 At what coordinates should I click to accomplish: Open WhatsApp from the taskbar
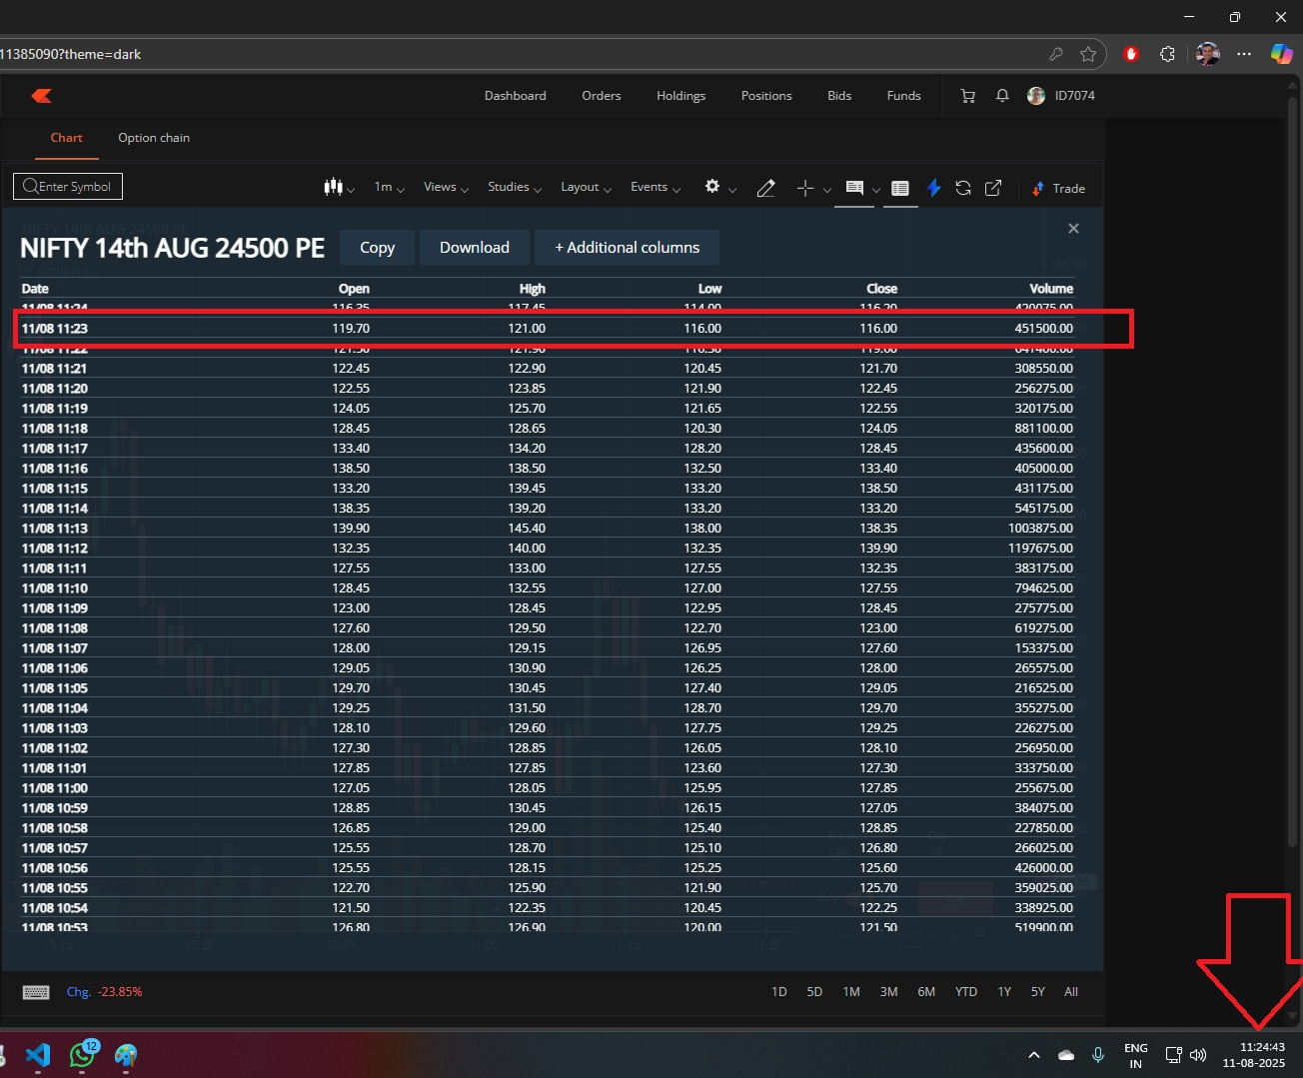coord(82,1055)
